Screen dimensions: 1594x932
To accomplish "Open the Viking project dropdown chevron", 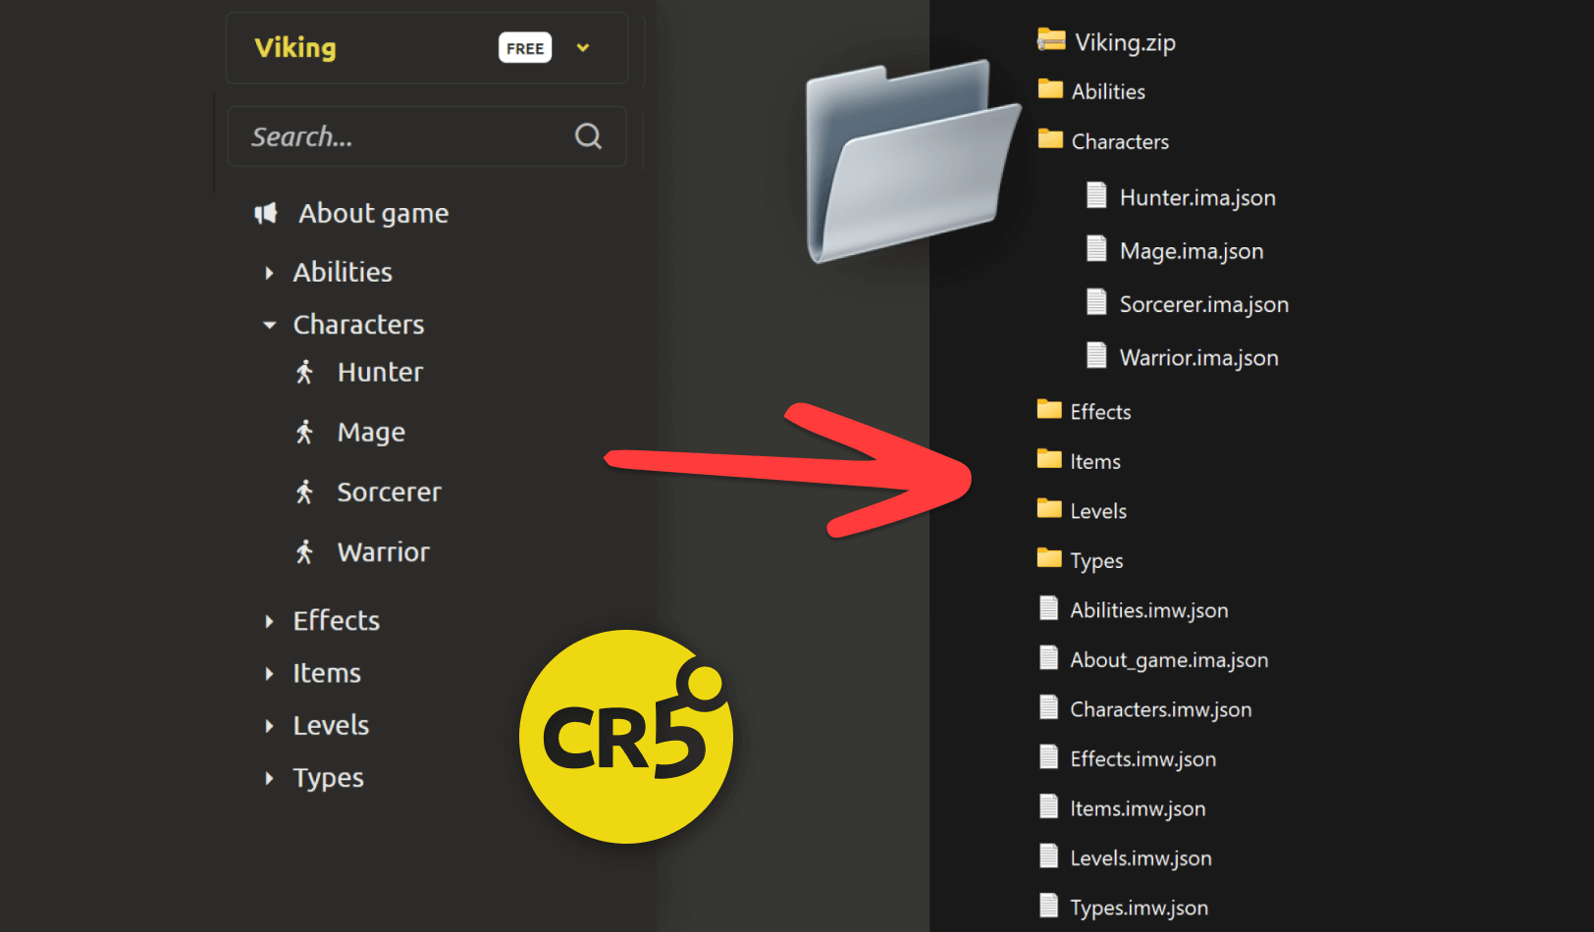I will pyautogui.click(x=583, y=47).
